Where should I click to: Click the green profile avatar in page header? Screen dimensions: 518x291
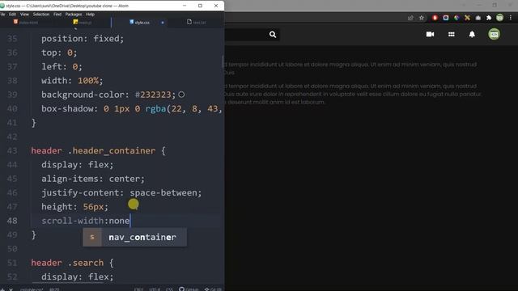pyautogui.click(x=494, y=34)
